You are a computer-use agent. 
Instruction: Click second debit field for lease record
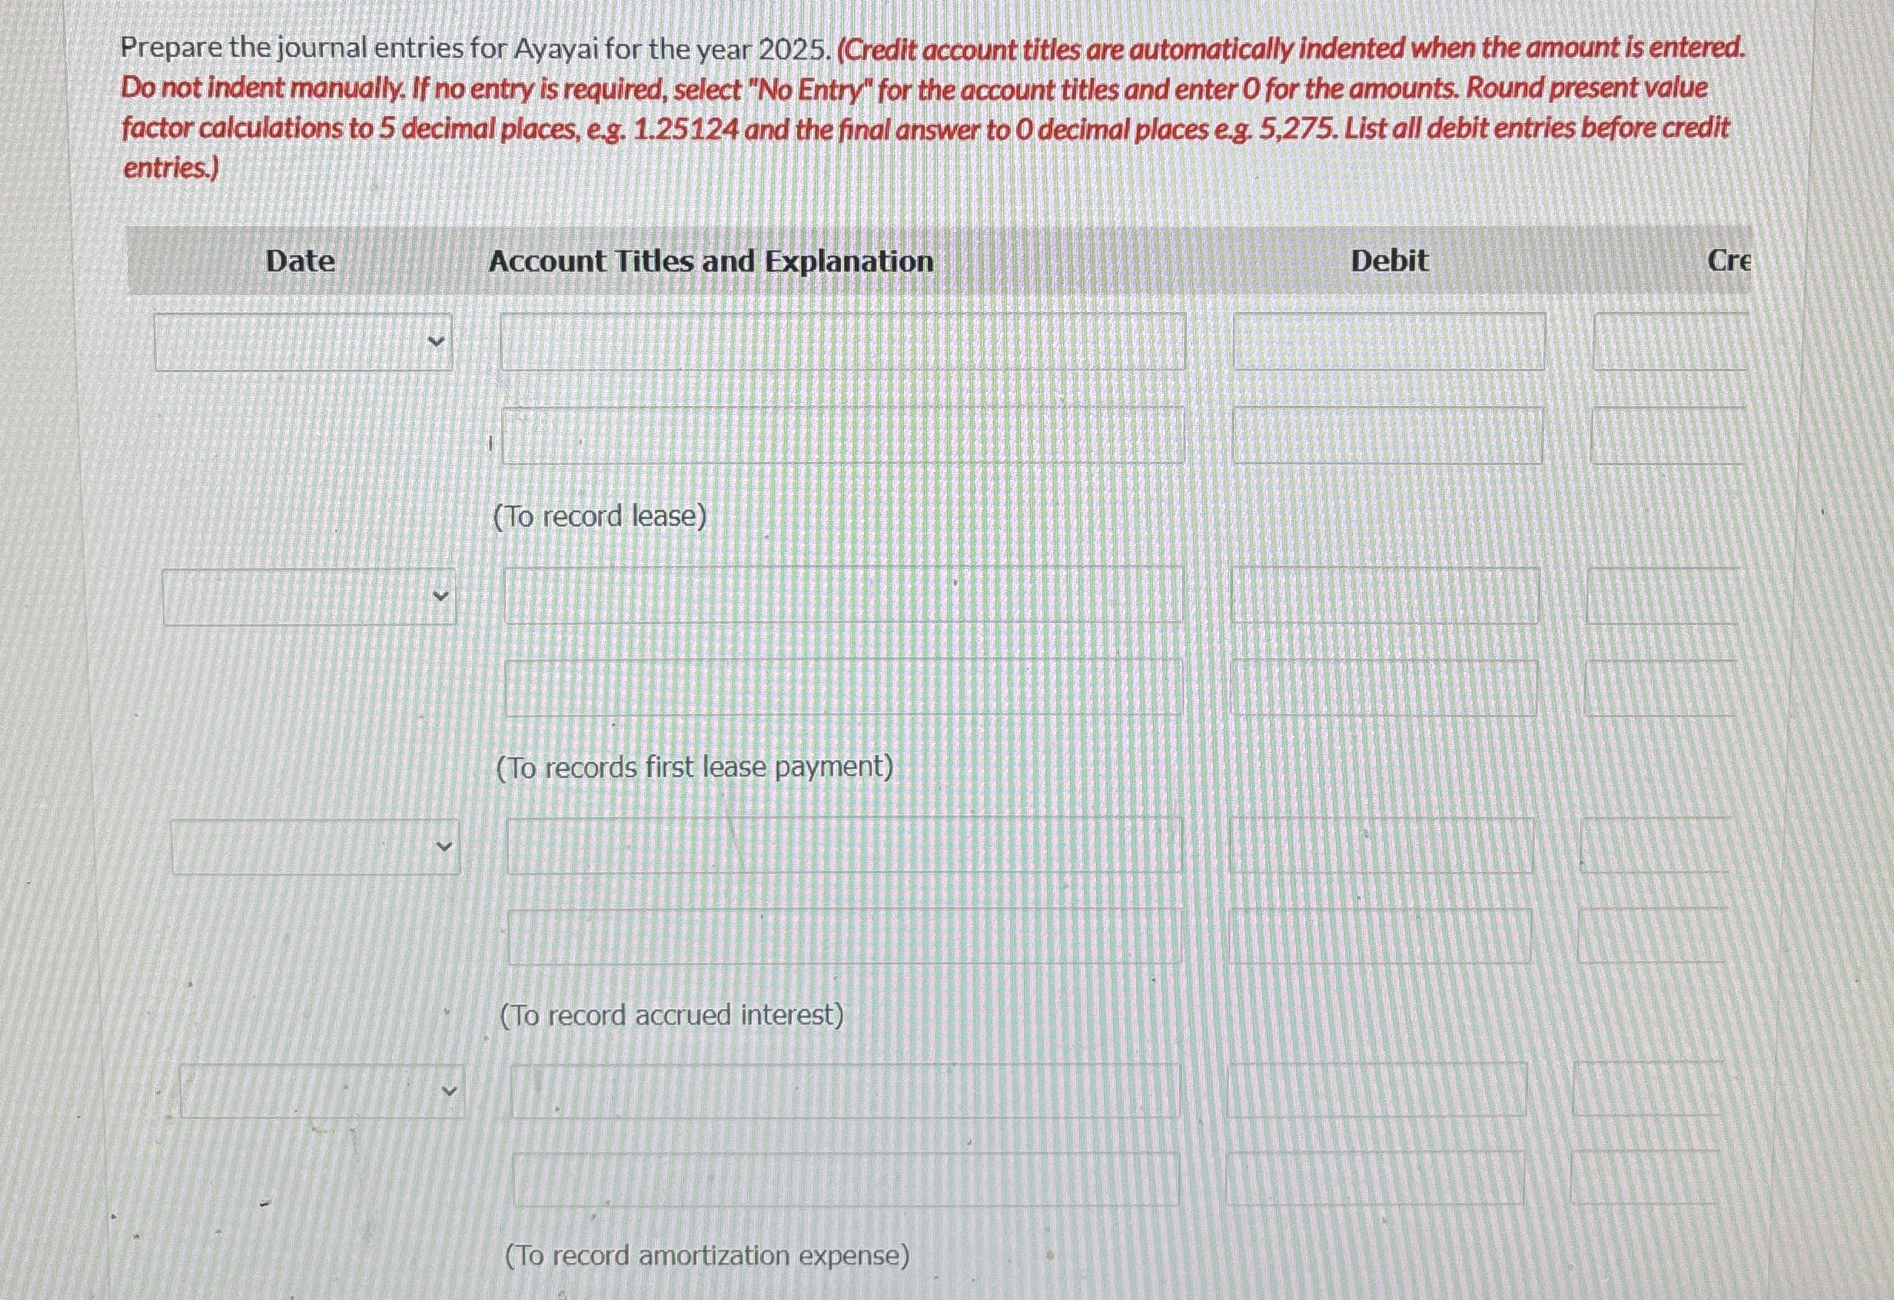tap(1388, 436)
